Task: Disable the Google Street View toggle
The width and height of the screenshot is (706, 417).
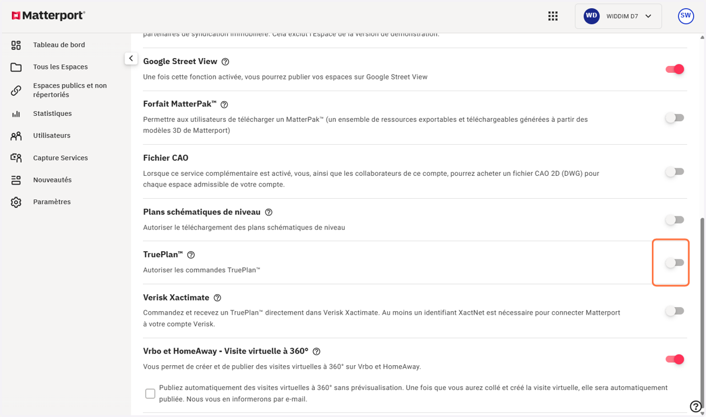Action: pyautogui.click(x=675, y=69)
